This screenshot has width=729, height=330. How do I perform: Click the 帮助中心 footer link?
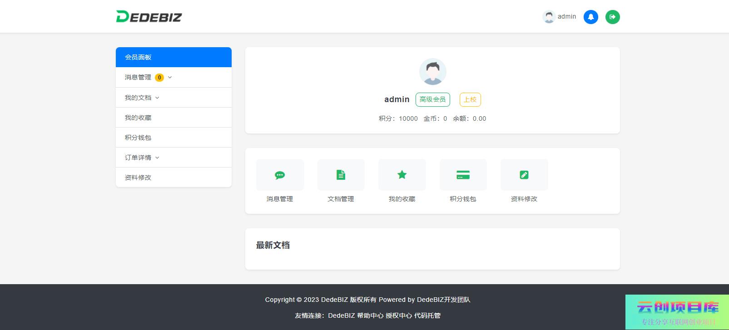tap(370, 315)
